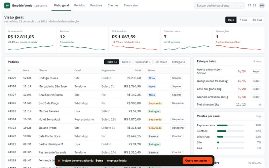
Task: Open the Clientes tab
Action: (113, 5)
